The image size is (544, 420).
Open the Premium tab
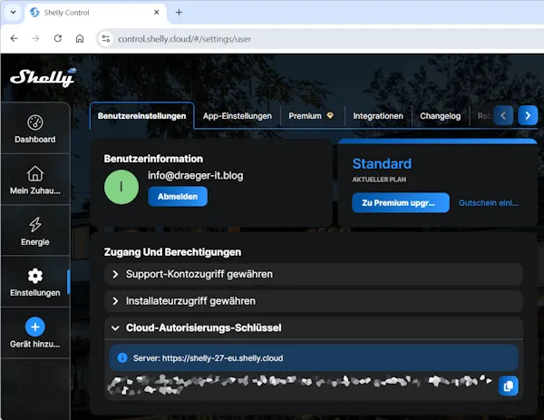(311, 116)
